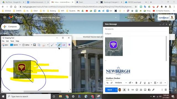Open the Tools menu in Snipping Tool
177x99 pixels.
point(12,41)
